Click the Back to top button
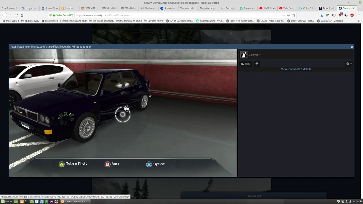 (254, 195)
